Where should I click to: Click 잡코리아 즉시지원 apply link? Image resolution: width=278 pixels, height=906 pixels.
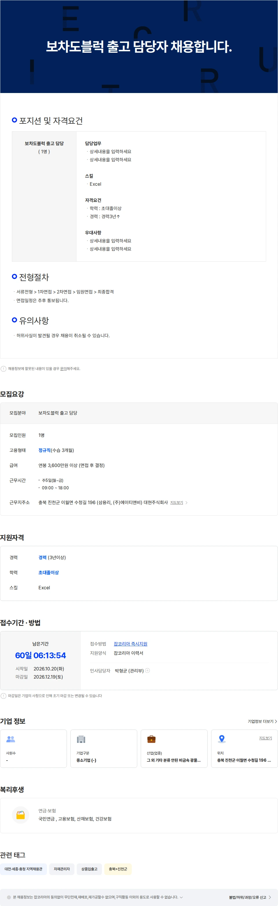(130, 644)
